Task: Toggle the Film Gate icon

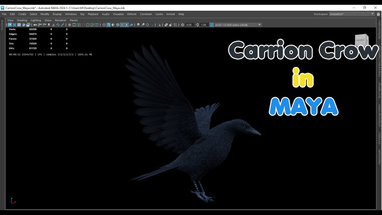Action: (74, 25)
